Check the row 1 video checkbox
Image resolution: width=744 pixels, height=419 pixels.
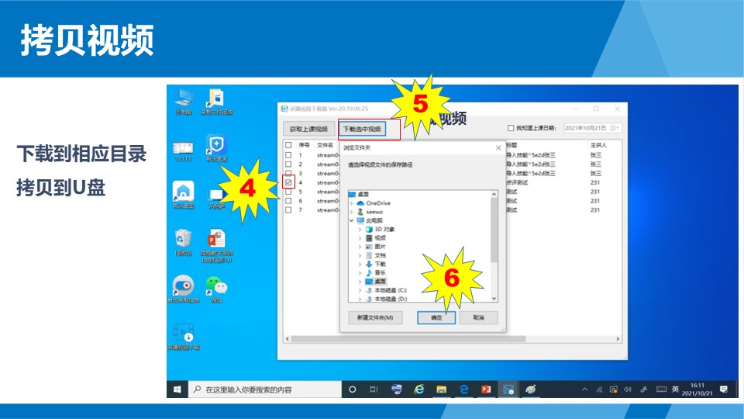[288, 155]
